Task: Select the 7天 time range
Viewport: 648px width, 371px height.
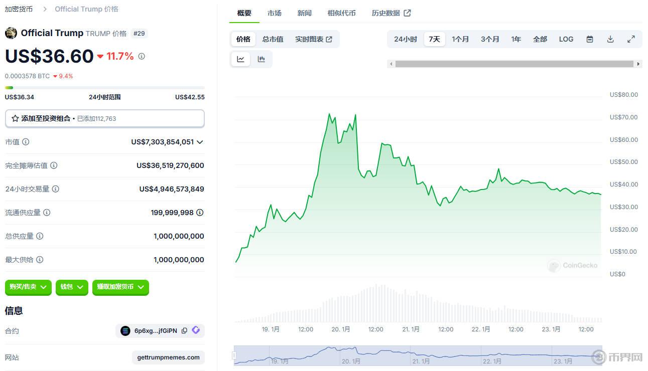Action: click(435, 39)
